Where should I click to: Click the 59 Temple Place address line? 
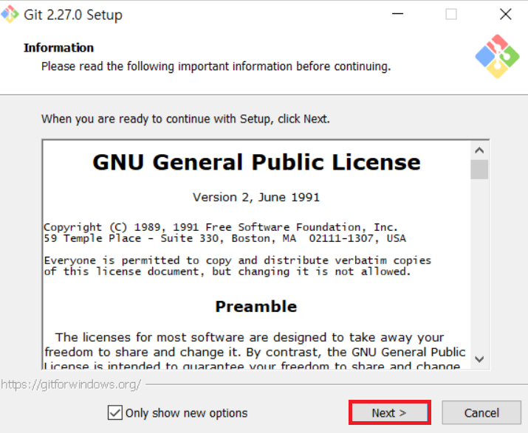(x=225, y=238)
